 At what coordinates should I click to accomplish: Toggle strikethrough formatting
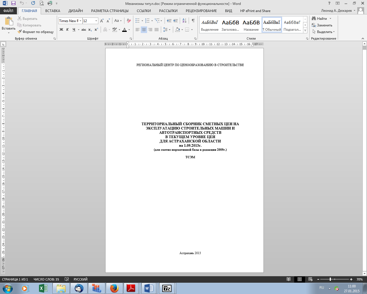coord(84,30)
